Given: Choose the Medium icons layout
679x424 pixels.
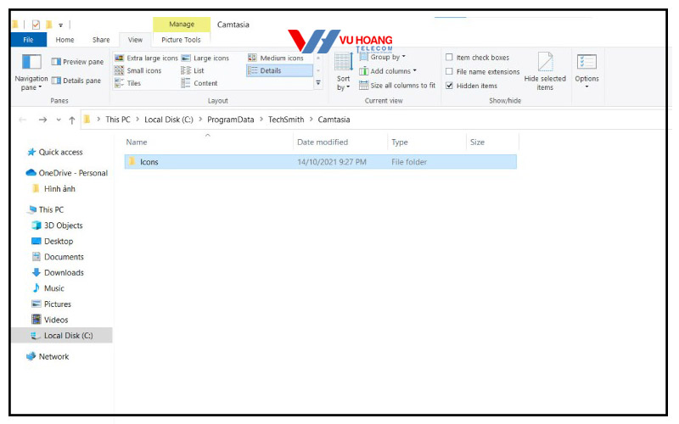Looking at the screenshot, I should (x=276, y=58).
